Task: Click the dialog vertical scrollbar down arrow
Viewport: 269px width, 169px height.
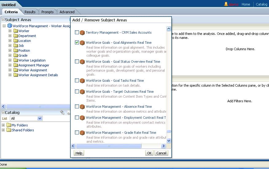Action: tap(169, 141)
